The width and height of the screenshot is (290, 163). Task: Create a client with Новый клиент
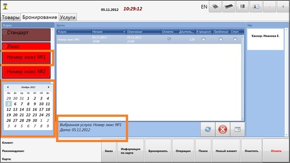tap(226, 151)
